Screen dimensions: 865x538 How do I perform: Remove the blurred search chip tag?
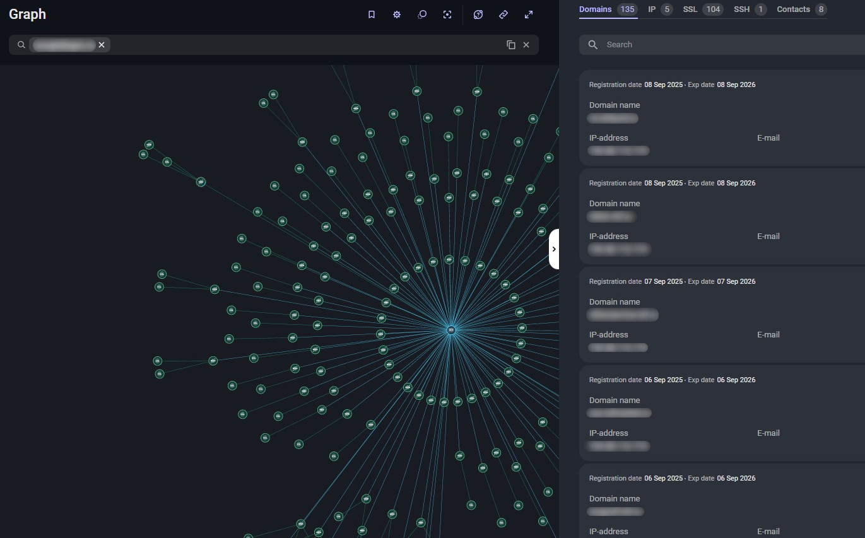pos(102,45)
